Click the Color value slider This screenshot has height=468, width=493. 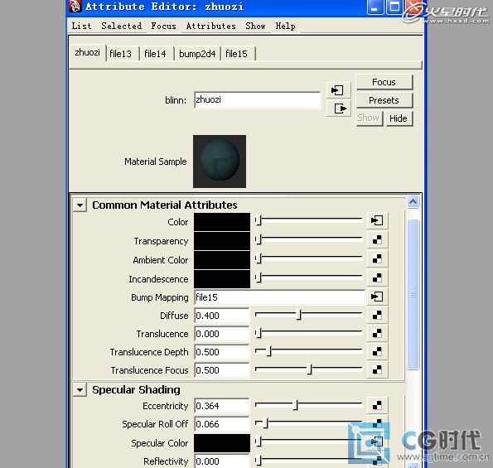pos(309,220)
